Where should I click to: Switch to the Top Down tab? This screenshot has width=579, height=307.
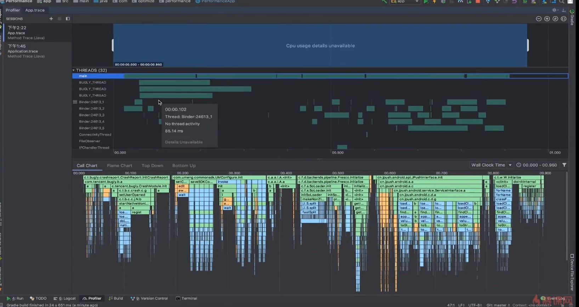(x=152, y=166)
